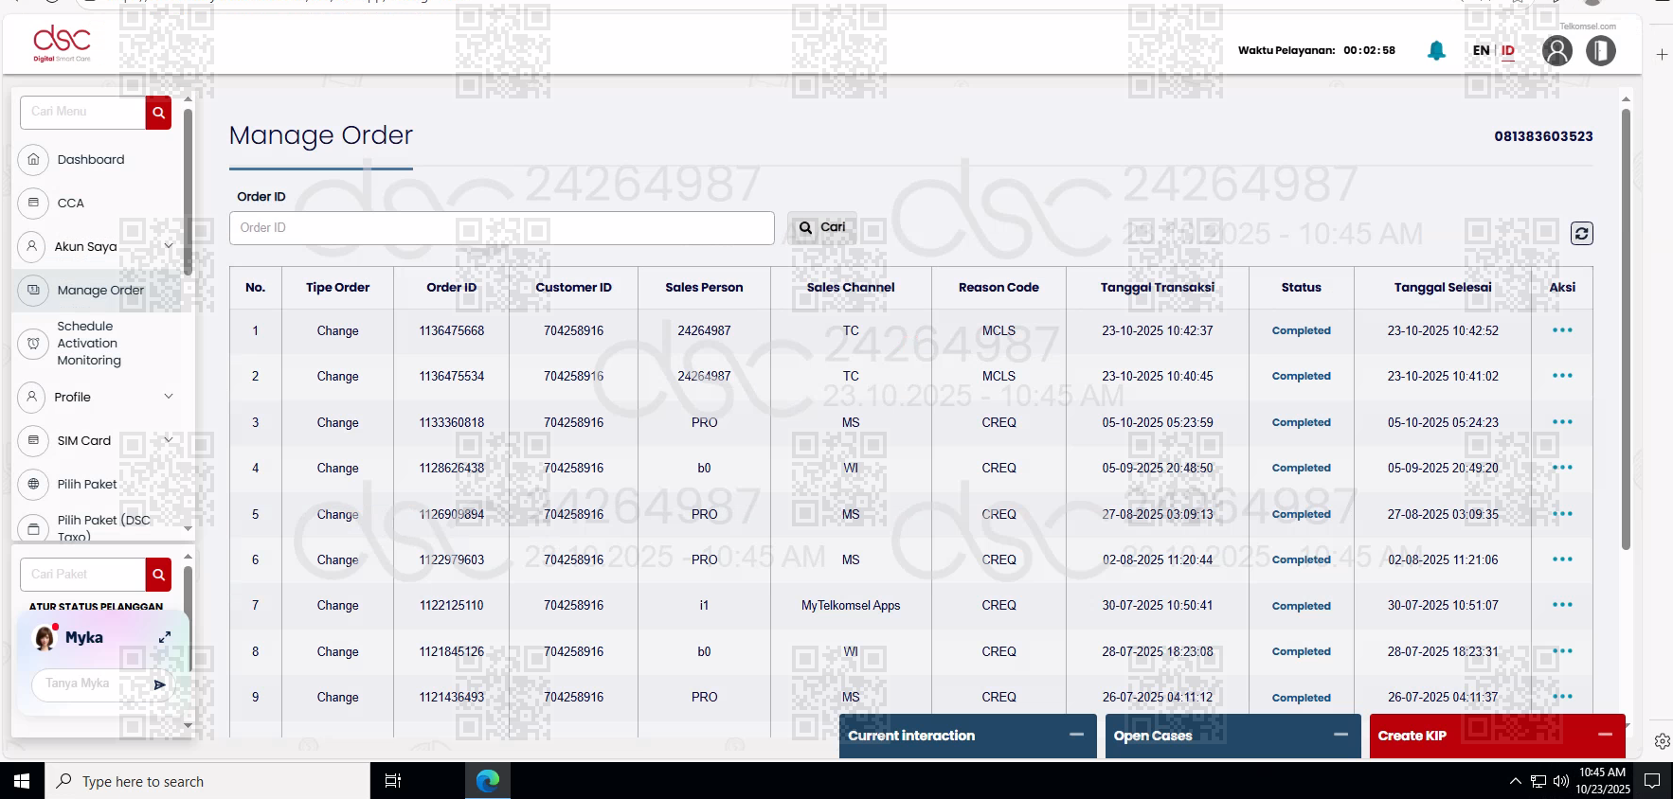The height and width of the screenshot is (799, 1673).
Task: Switch language to ID
Action: [x=1508, y=51]
